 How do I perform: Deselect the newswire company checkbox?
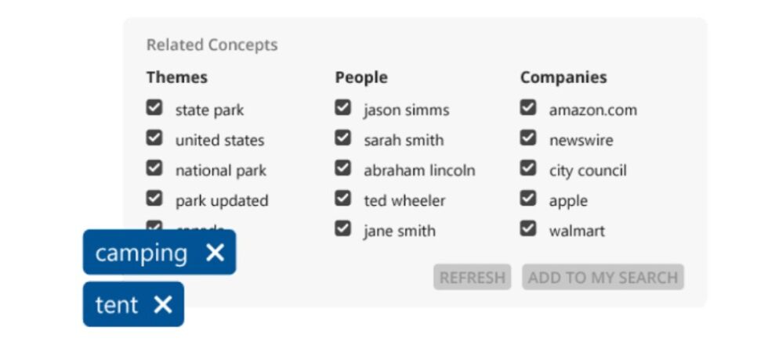pyautogui.click(x=528, y=138)
